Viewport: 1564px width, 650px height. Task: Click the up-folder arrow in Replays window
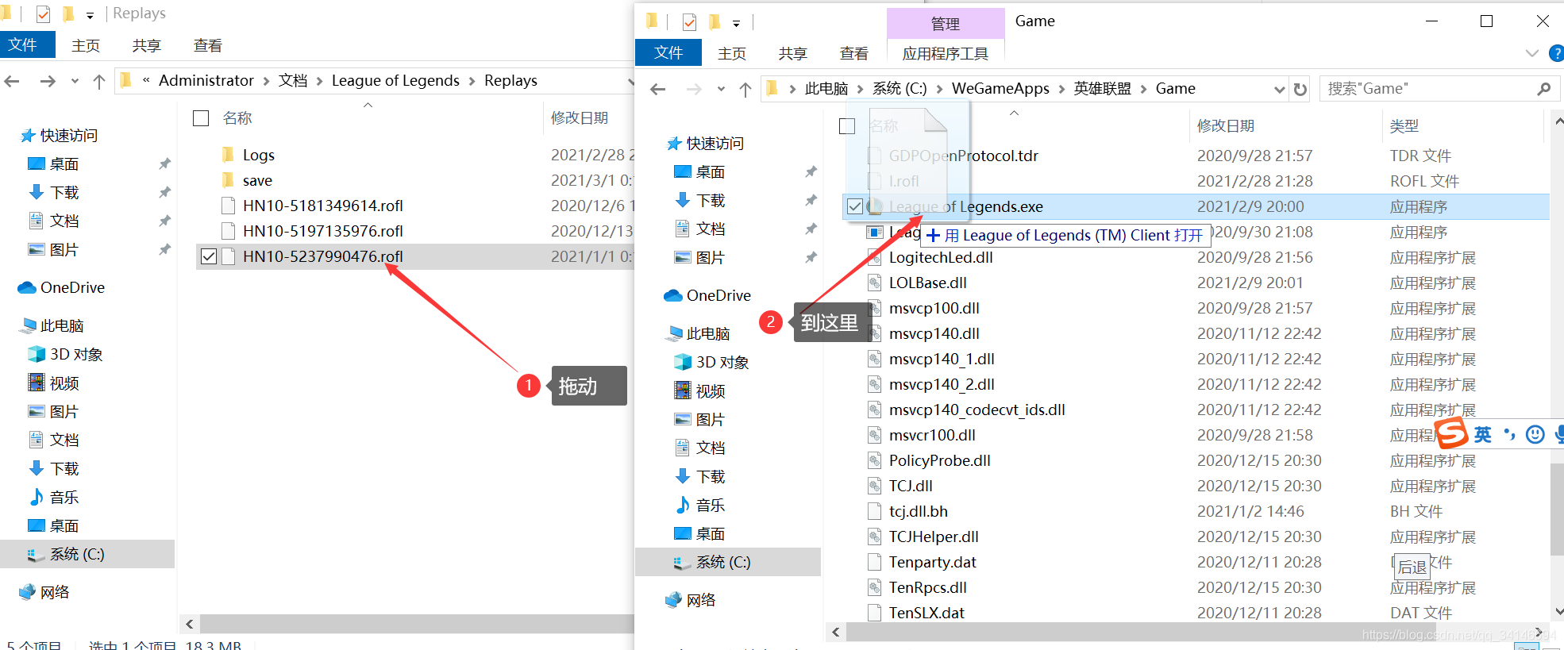(99, 81)
